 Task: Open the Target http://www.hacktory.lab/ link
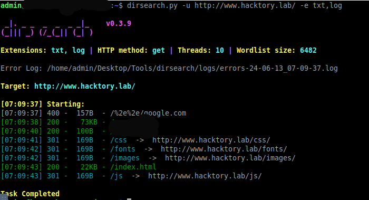(85, 86)
